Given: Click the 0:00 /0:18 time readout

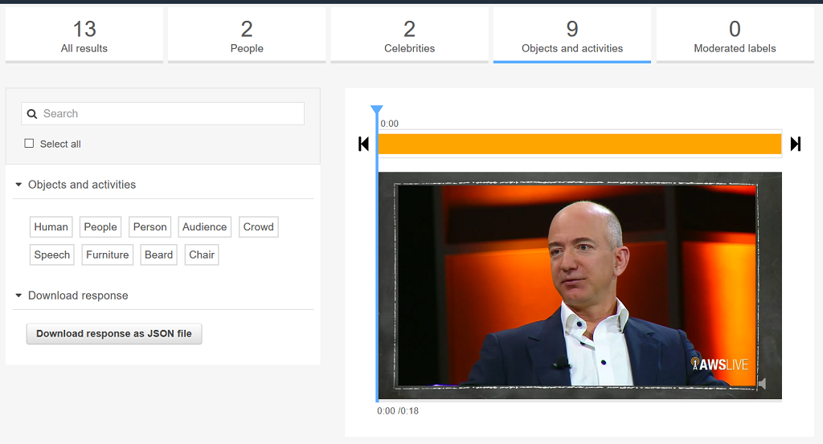Looking at the screenshot, I should tap(398, 411).
